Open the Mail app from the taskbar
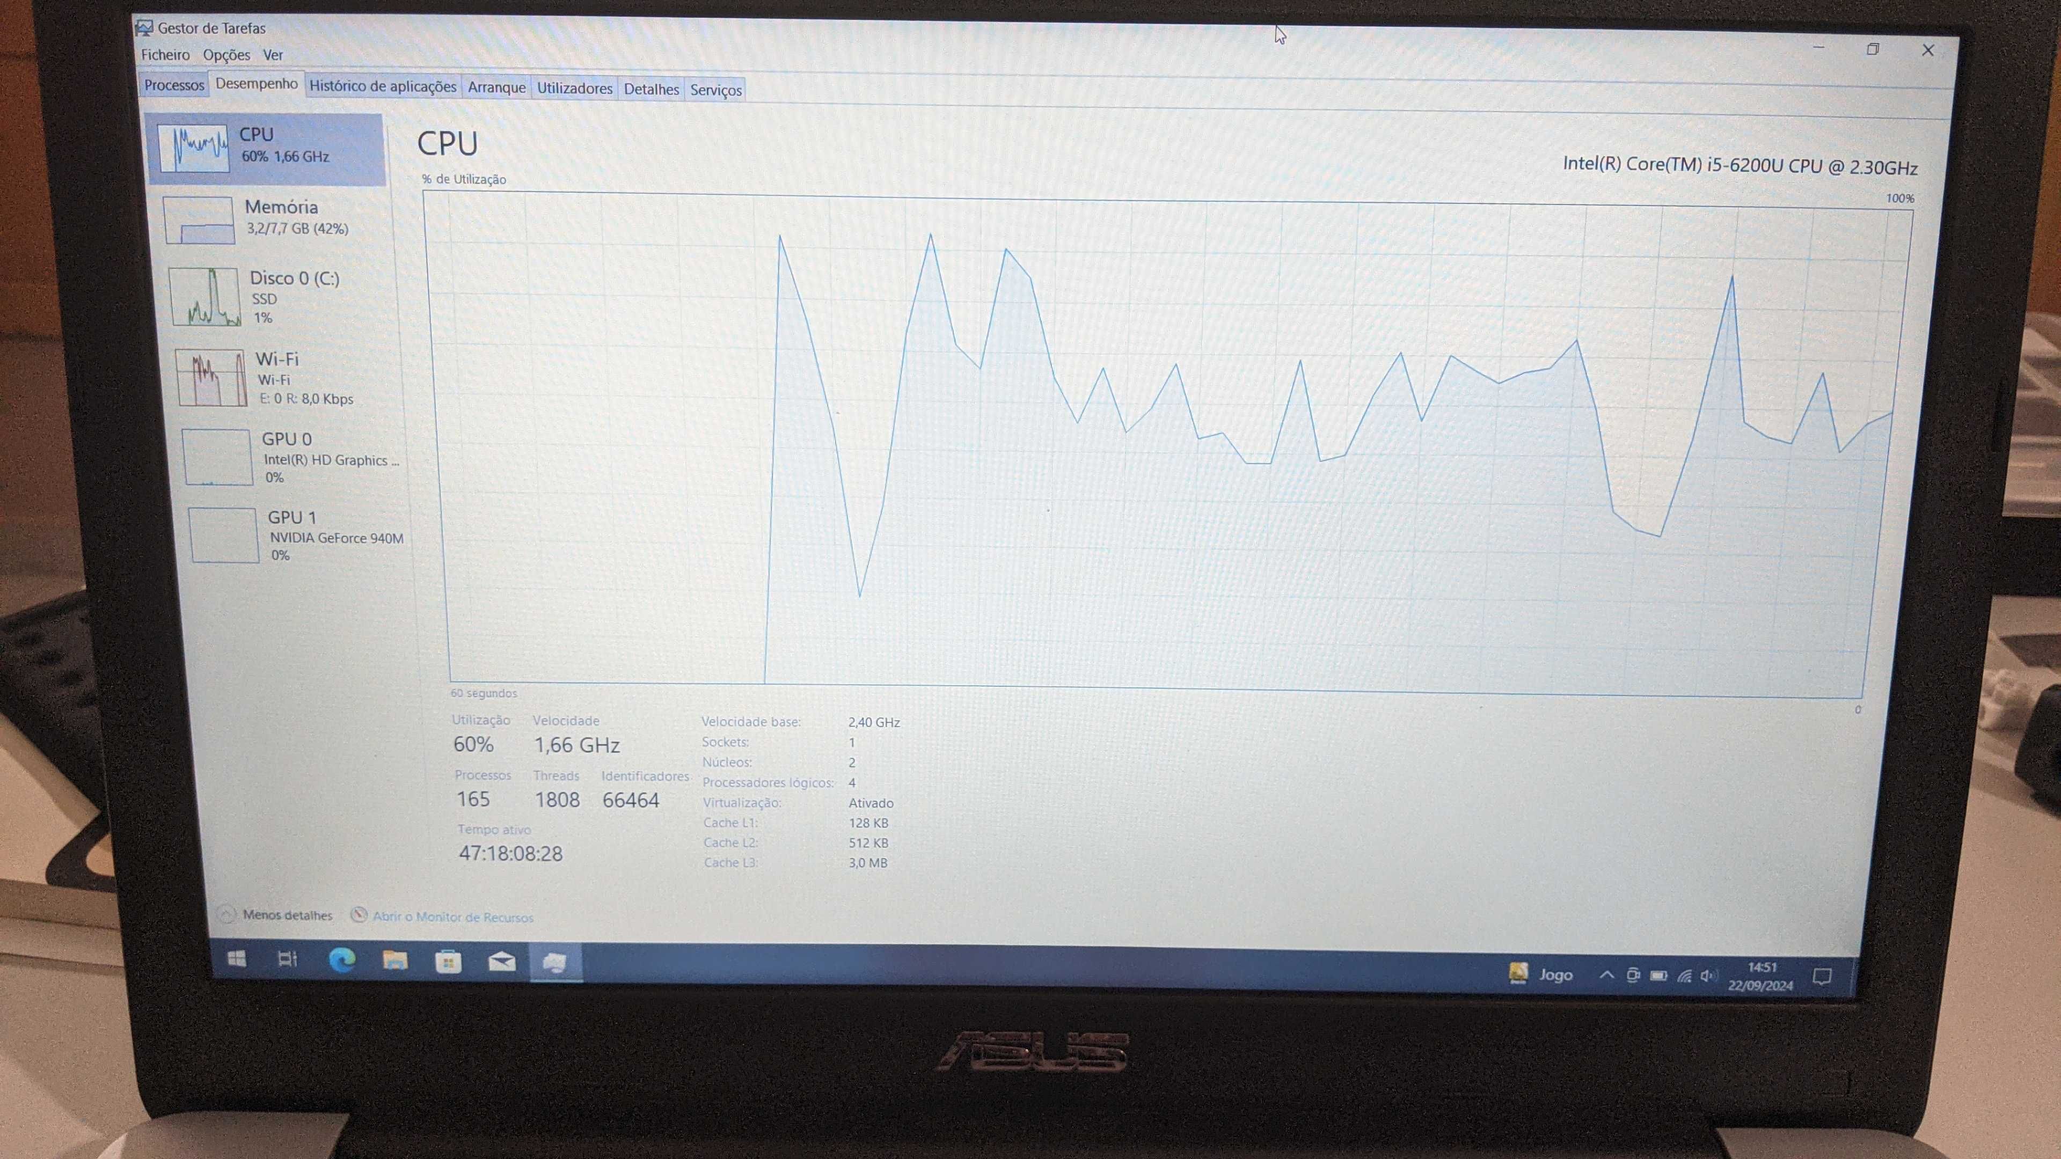 click(502, 962)
